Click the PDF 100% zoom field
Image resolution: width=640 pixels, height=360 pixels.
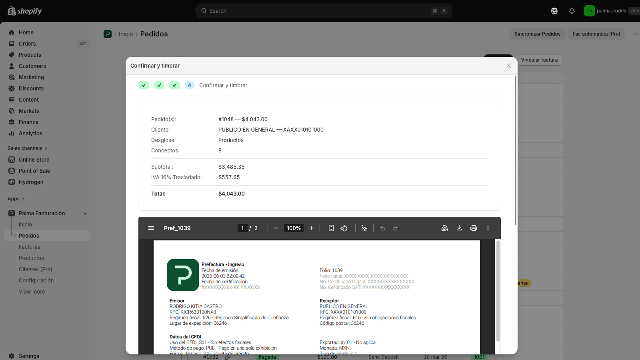[x=294, y=228]
